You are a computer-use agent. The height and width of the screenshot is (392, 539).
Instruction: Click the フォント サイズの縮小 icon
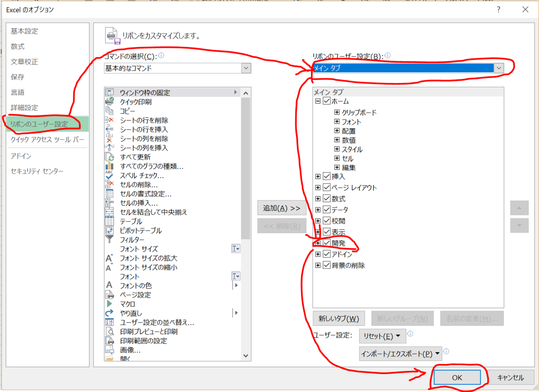[109, 267]
